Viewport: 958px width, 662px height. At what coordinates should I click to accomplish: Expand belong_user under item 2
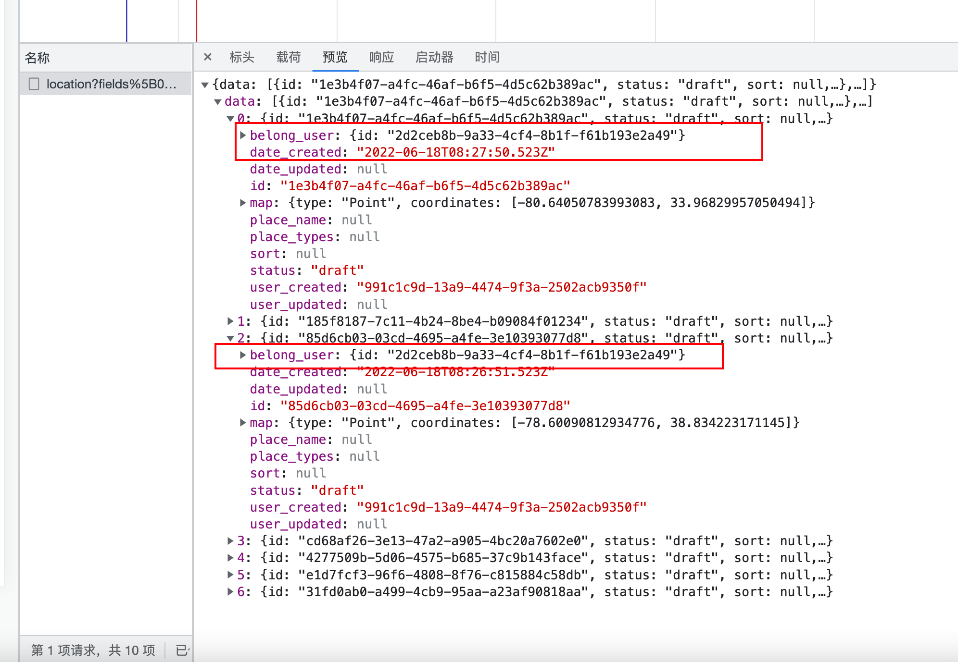(243, 355)
